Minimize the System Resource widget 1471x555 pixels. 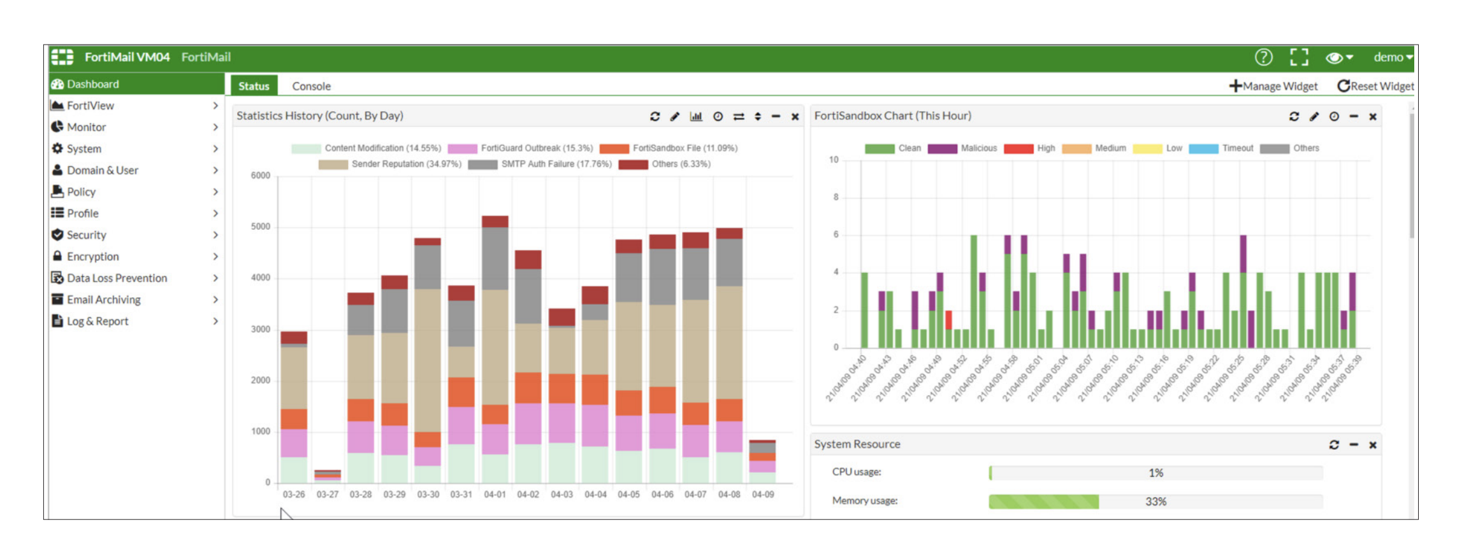[1354, 445]
